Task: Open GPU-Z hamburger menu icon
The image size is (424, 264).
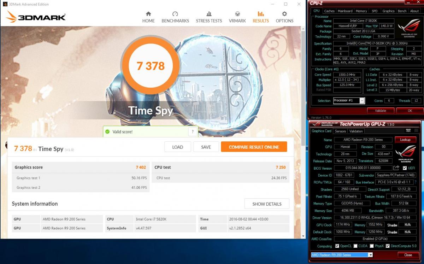Action: click(416, 131)
